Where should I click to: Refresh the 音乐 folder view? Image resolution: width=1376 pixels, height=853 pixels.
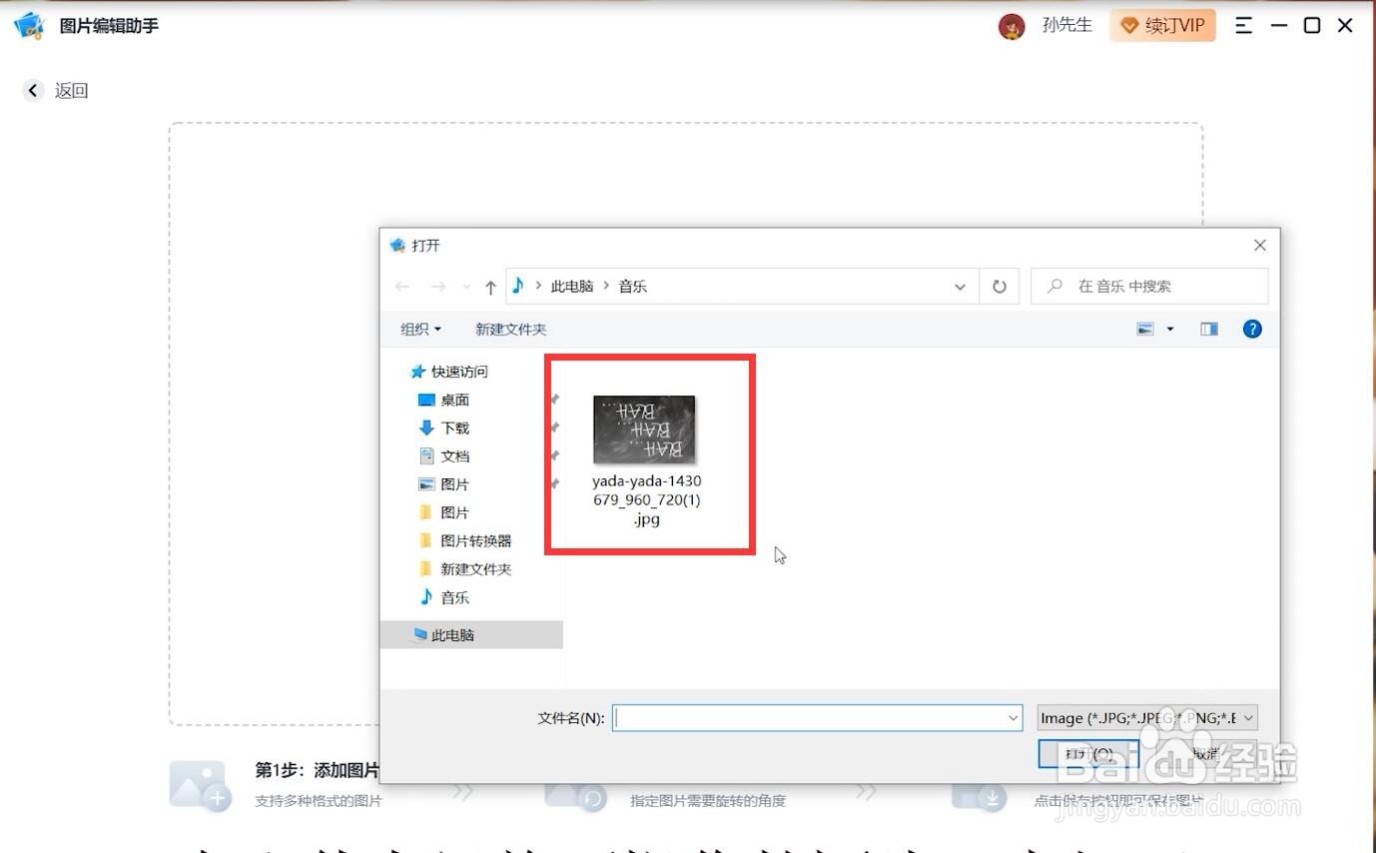pyautogui.click(x=1000, y=287)
